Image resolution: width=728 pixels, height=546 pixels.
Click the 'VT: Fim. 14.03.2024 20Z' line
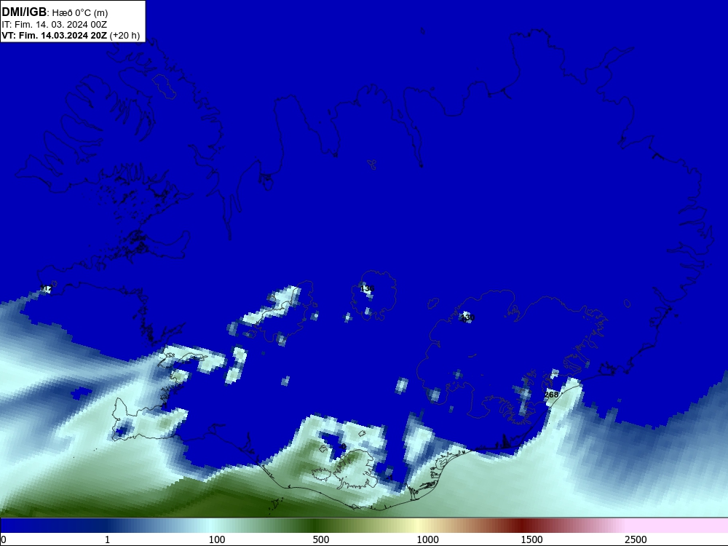tap(55, 35)
